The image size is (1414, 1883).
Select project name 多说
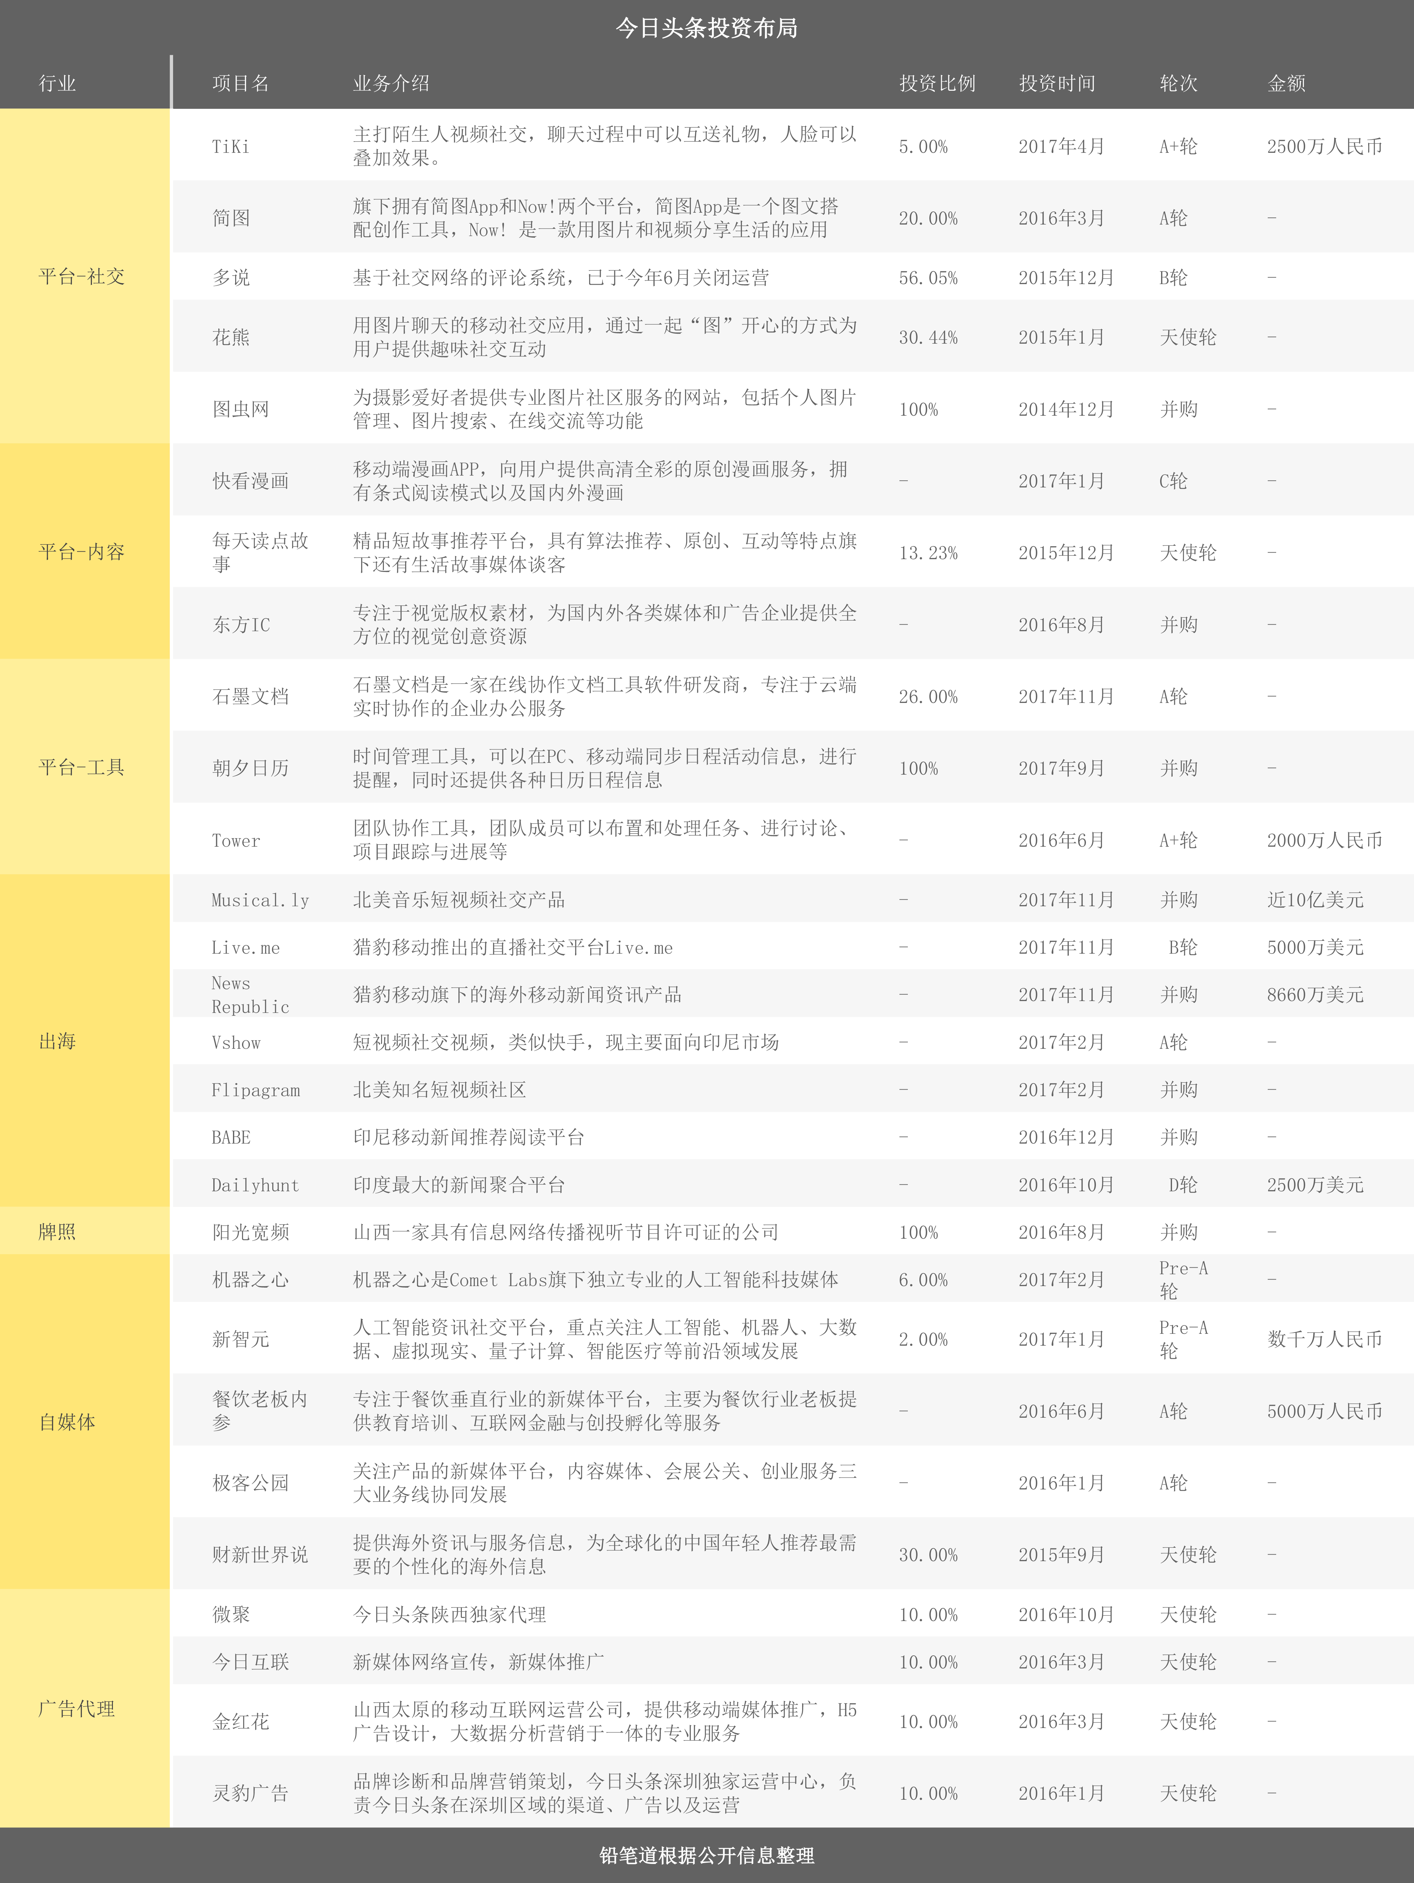coord(231,278)
